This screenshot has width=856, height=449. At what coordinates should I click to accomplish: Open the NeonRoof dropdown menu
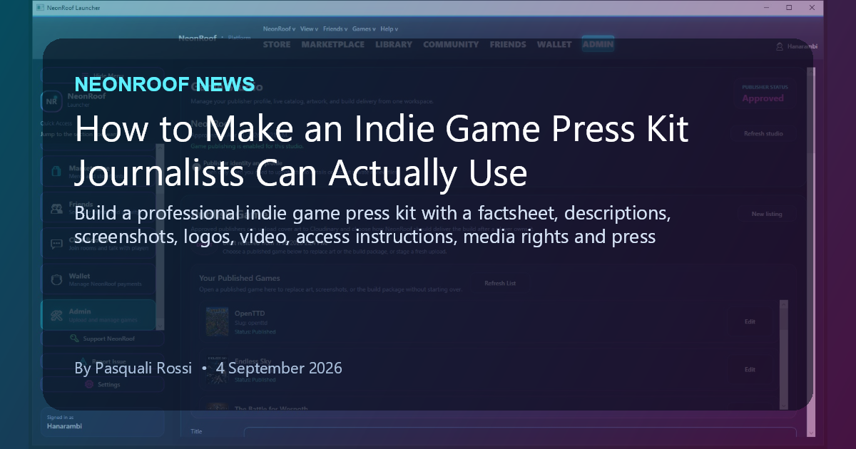[279, 29]
